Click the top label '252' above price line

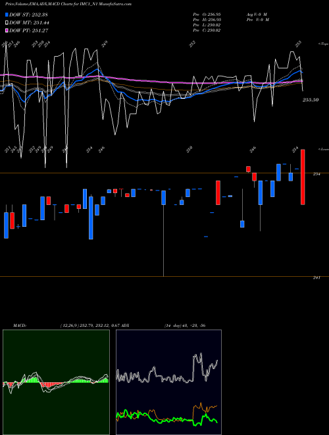click(x=192, y=44)
